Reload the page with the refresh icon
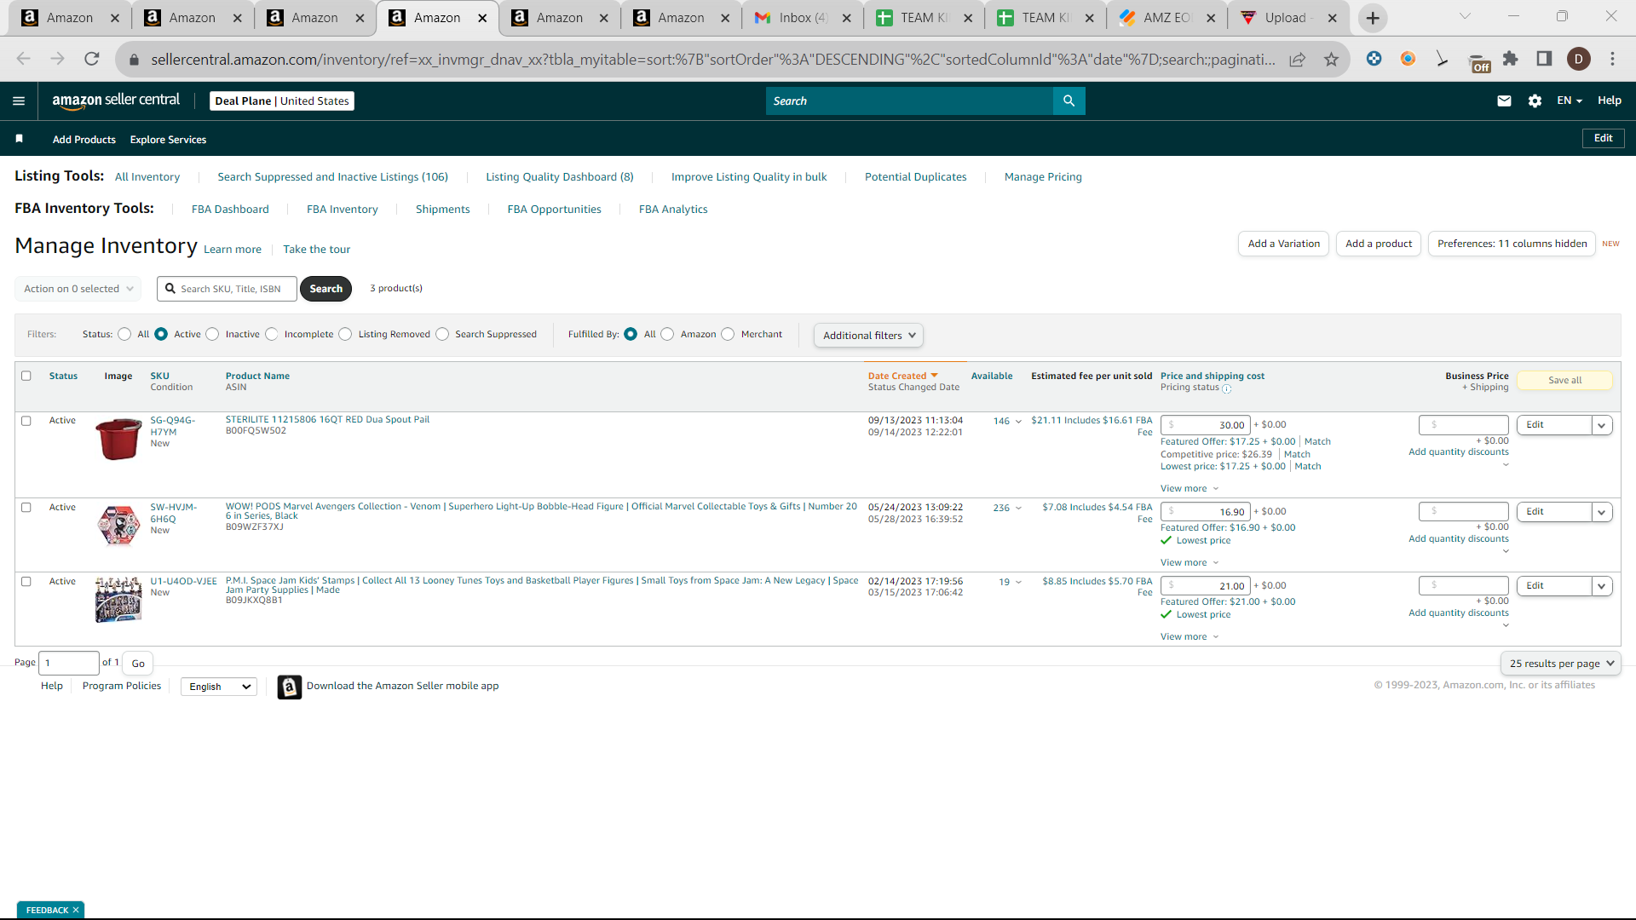1636x920 pixels. coord(92,59)
